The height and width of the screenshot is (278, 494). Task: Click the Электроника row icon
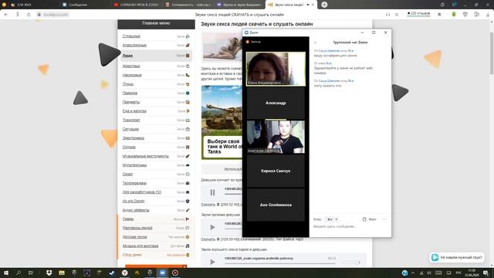pos(188,138)
